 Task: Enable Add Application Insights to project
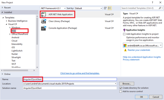[x=124, y=34]
